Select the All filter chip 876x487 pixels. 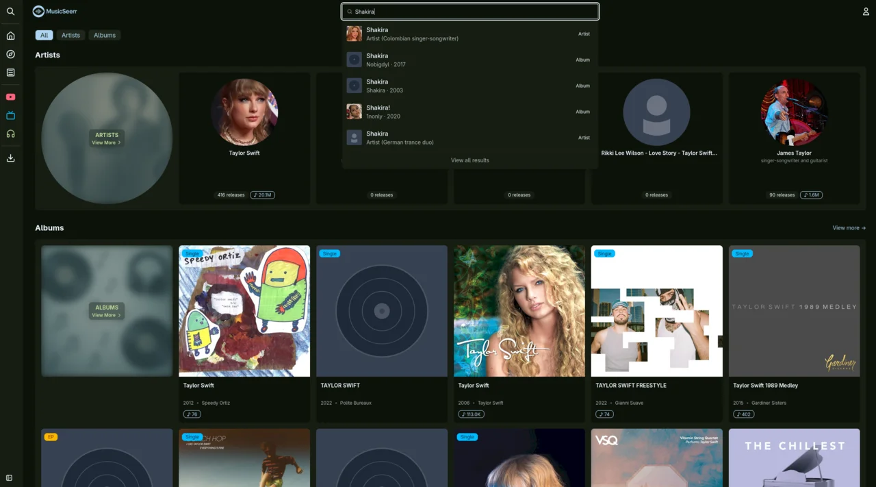(x=44, y=35)
